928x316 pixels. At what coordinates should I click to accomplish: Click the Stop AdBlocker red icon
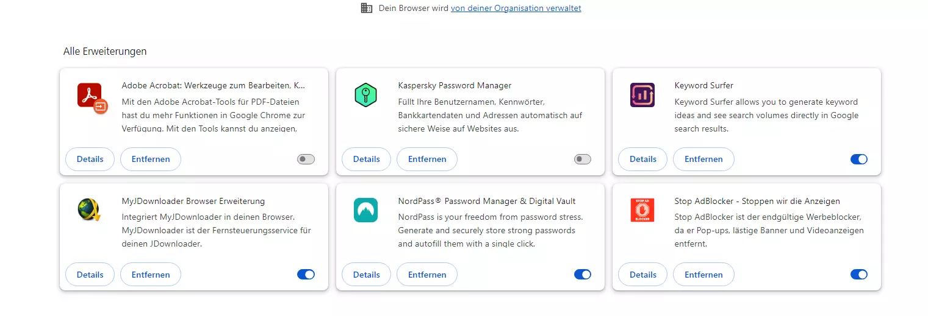(642, 210)
